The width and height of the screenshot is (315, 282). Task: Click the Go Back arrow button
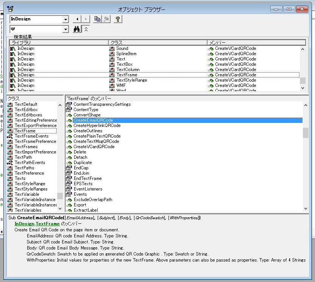[x=77, y=19]
